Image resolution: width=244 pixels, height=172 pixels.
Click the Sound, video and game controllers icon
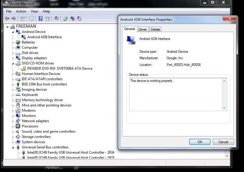(18, 131)
